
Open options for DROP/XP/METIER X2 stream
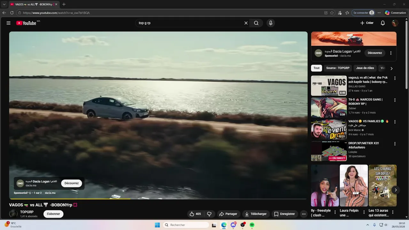[395, 144]
